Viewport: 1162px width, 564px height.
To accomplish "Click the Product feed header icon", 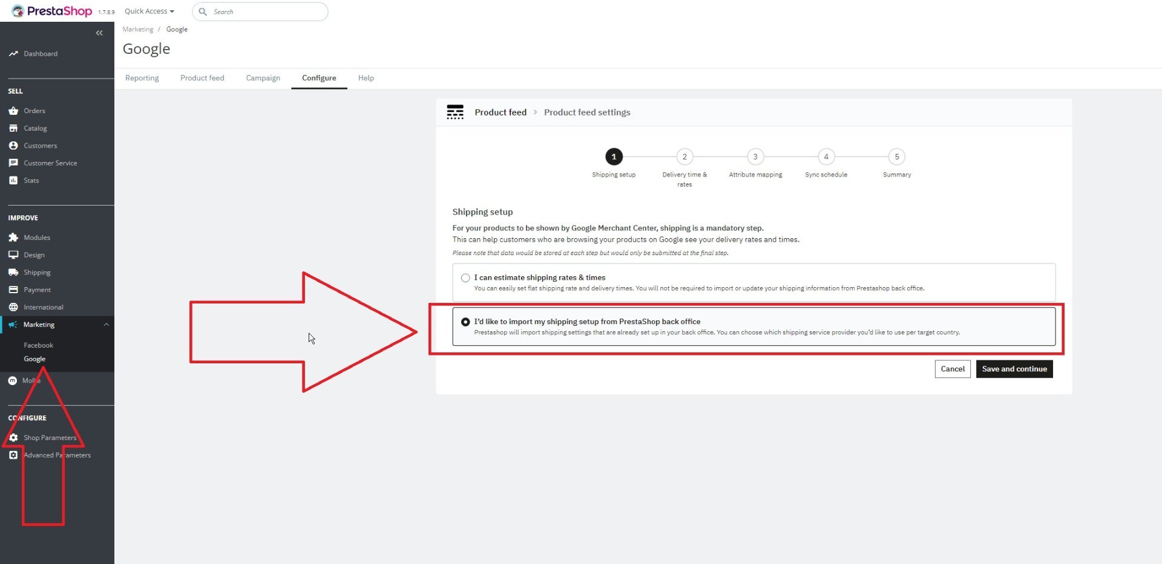I will point(455,112).
